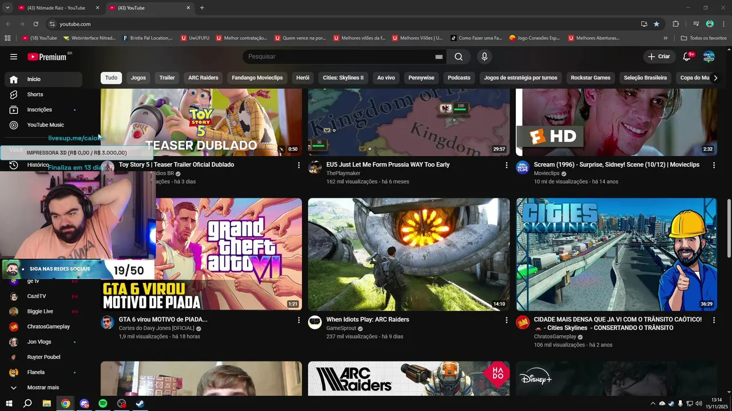Open ARC Raiders gameplay thumbnail
Screen dimensions: 732x411
coord(409,255)
